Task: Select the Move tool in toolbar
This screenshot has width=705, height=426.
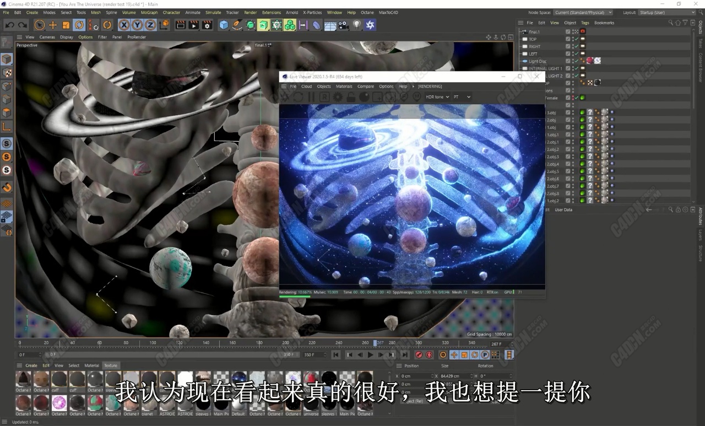Action: [53, 25]
